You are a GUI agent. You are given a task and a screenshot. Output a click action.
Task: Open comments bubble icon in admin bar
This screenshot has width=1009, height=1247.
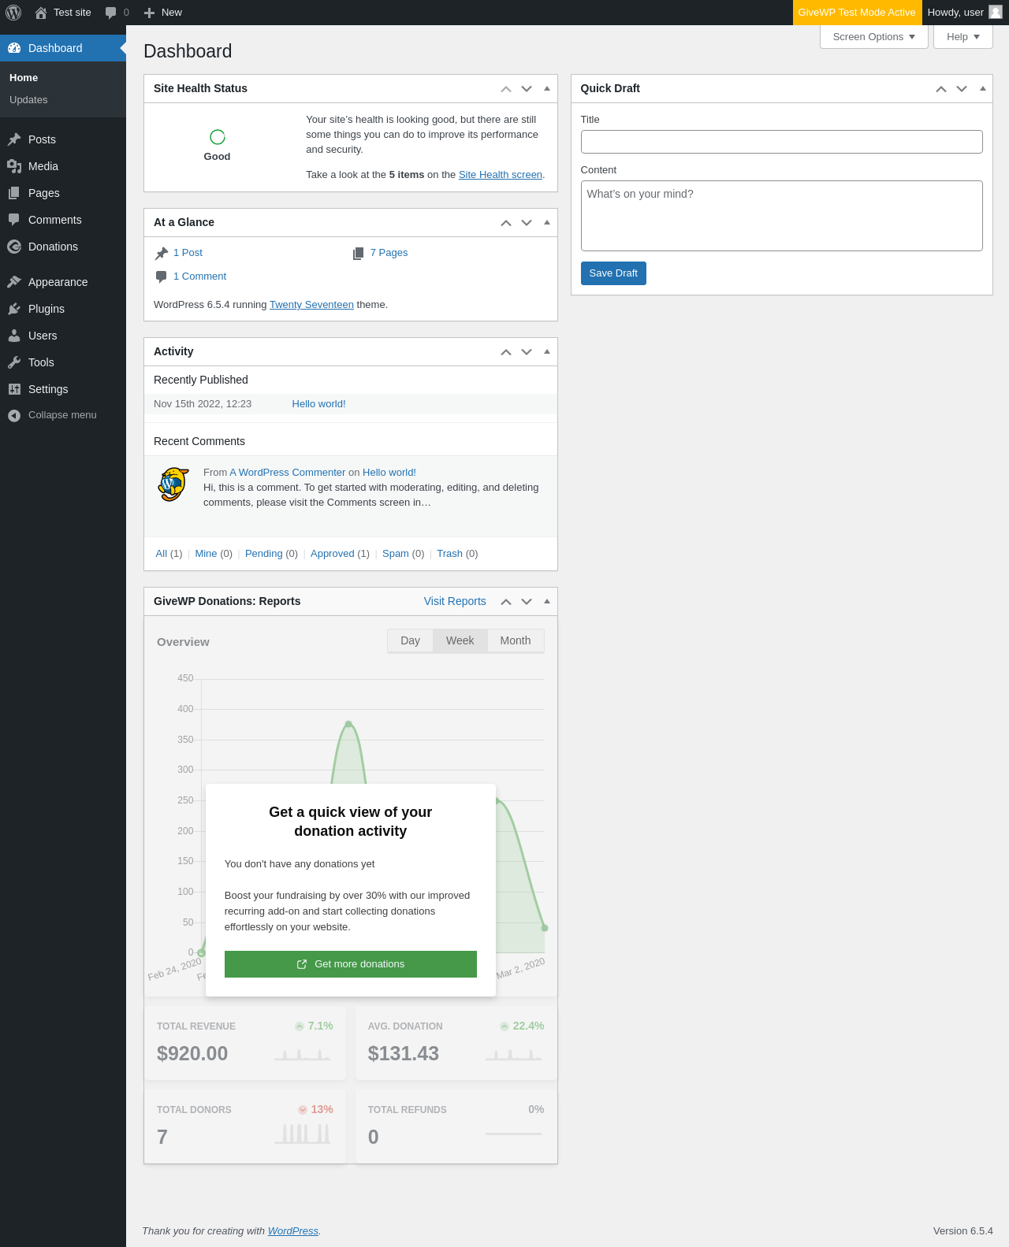click(x=111, y=13)
